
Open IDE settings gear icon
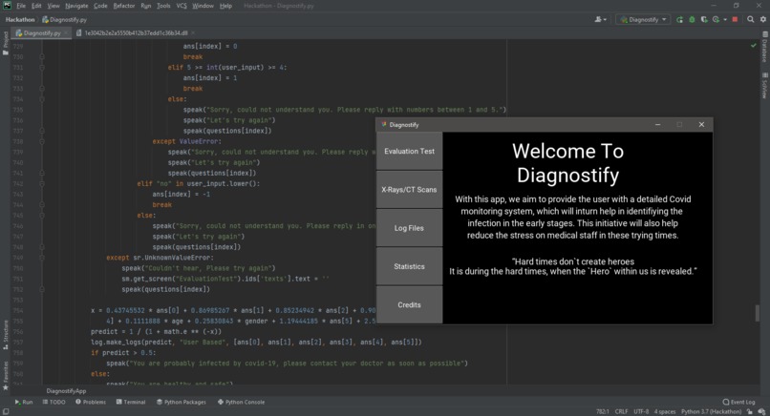763,20
